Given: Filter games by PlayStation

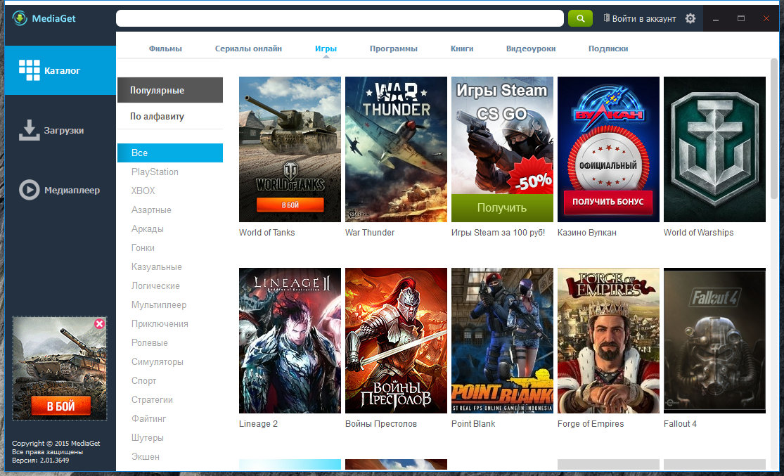Looking at the screenshot, I should 155,172.
